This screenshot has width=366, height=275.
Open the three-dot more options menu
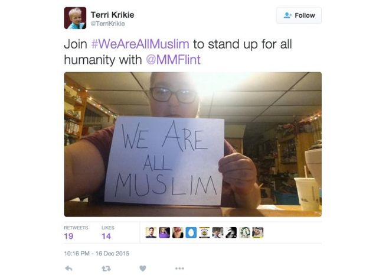point(179,268)
